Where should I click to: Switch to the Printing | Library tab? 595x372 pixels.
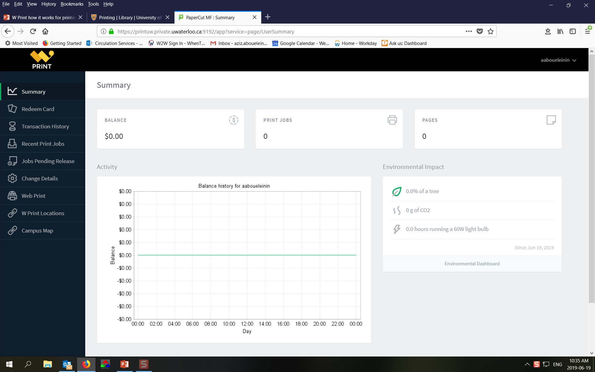(x=130, y=18)
